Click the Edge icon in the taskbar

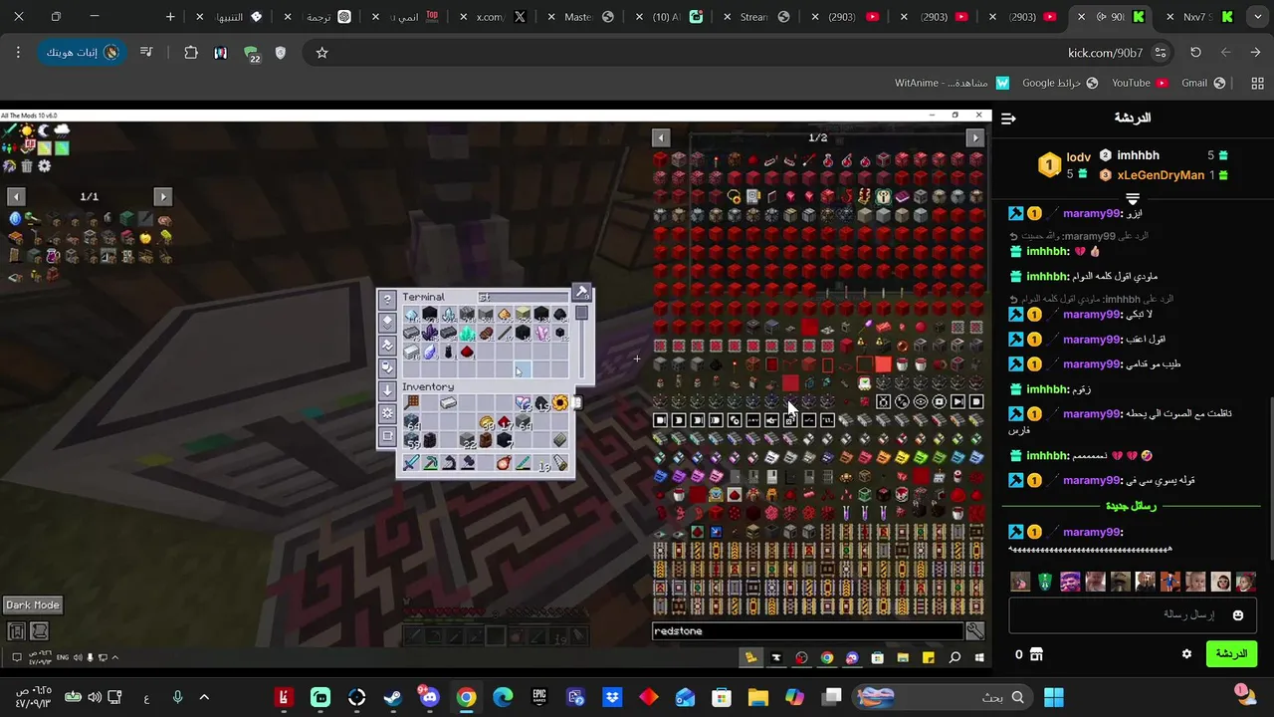pyautogui.click(x=503, y=698)
